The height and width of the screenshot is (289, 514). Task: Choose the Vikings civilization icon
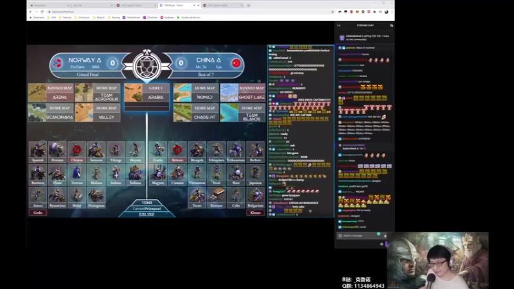point(116,152)
